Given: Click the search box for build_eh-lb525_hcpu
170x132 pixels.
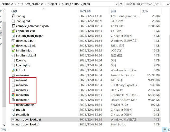Looking at the screenshot, I should tap(145, 4).
